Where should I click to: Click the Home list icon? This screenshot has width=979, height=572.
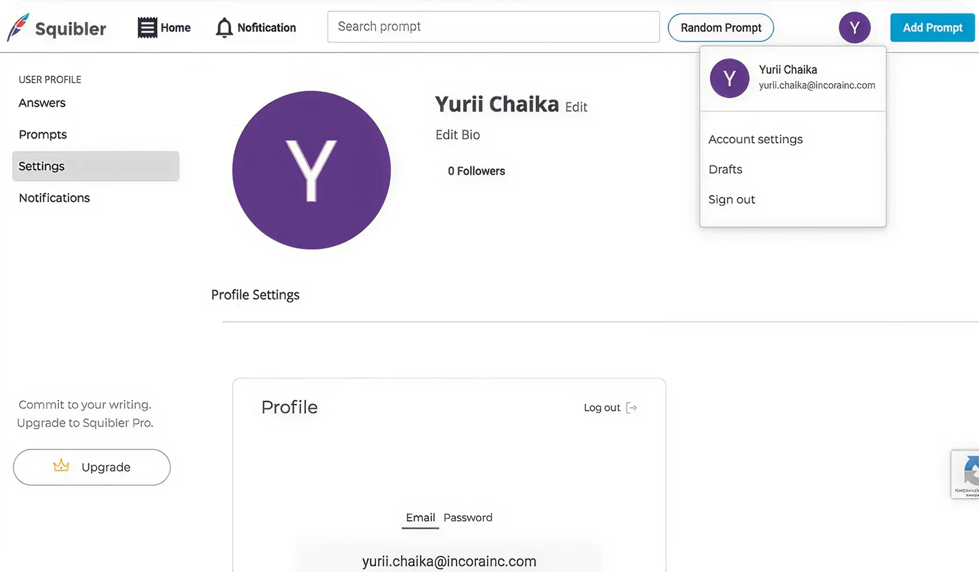tap(147, 28)
